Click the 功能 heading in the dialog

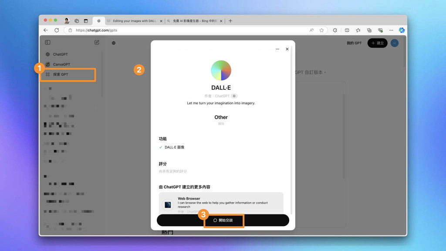163,139
